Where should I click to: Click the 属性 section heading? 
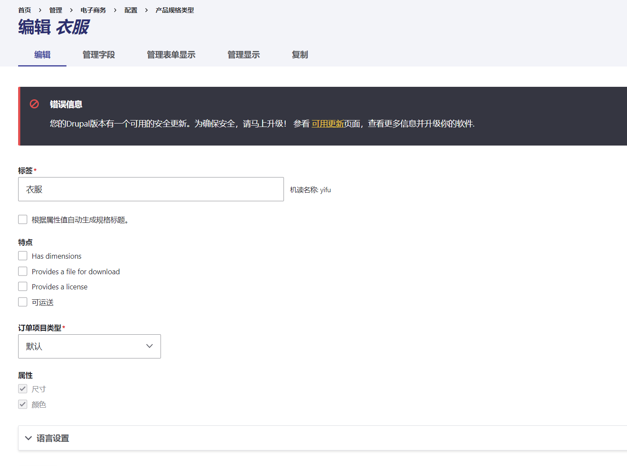click(x=25, y=375)
